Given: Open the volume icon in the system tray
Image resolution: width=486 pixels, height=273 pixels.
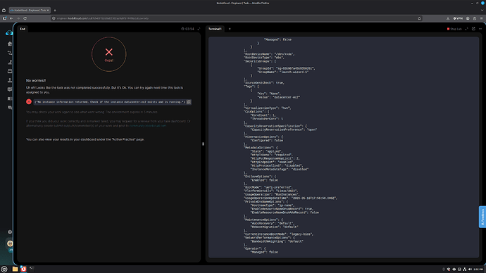Looking at the screenshot, I should click(x=470, y=269).
